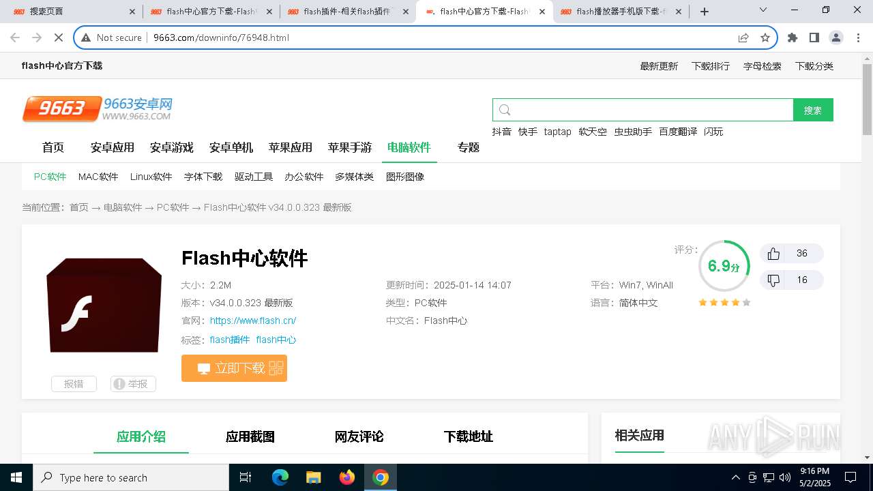The image size is (873, 491).
Task: Switch to the 网友评论 section tab
Action: 359,436
